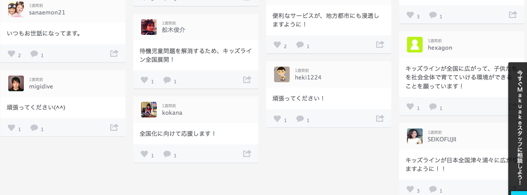The image size is (527, 195).
Task: Open the kokana username link
Action: click(172, 113)
